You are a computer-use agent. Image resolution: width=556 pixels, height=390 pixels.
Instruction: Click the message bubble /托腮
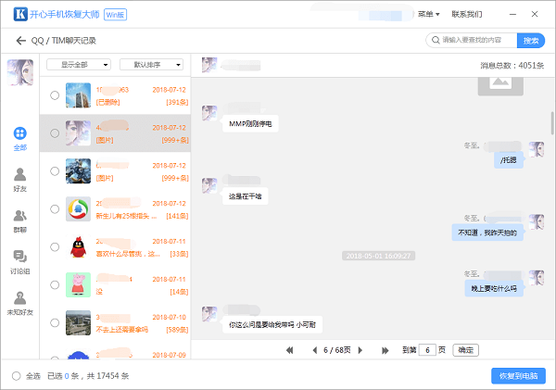[x=509, y=160]
